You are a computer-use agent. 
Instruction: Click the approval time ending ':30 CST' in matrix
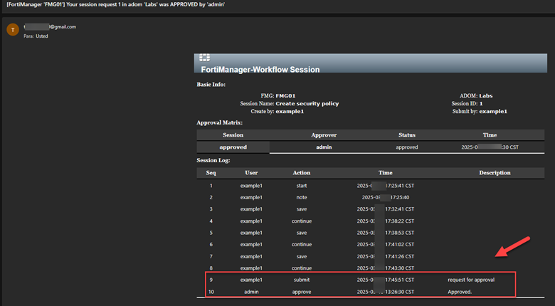tap(490, 147)
